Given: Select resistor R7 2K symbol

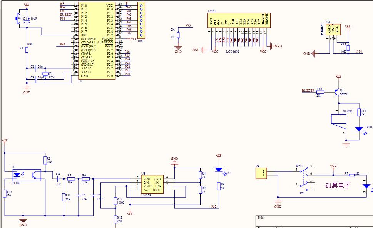Looking at the screenshot, I should click(x=351, y=175).
